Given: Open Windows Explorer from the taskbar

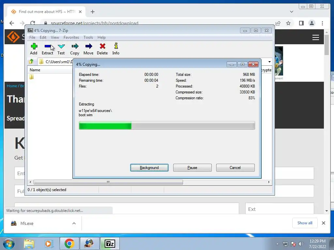Looking at the screenshot, I should [29, 243].
